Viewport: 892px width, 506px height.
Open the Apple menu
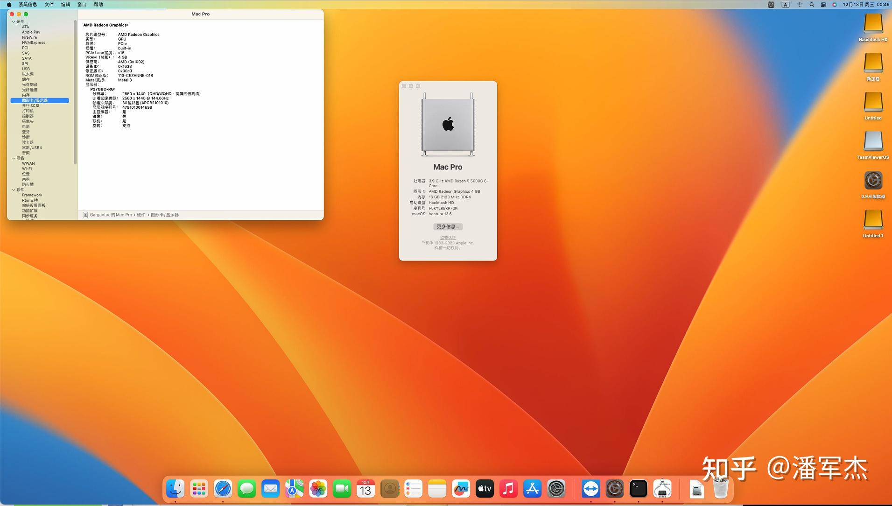click(9, 5)
